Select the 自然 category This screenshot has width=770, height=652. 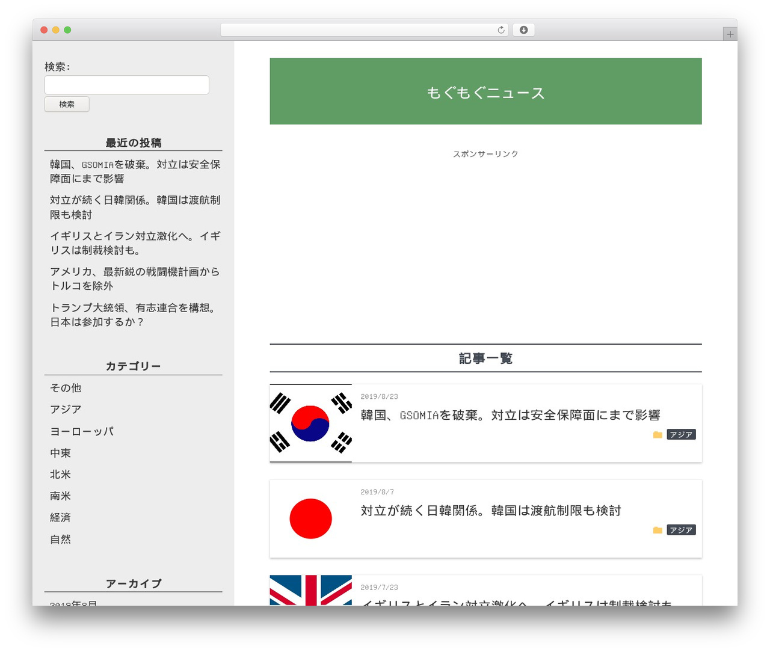[x=60, y=540]
